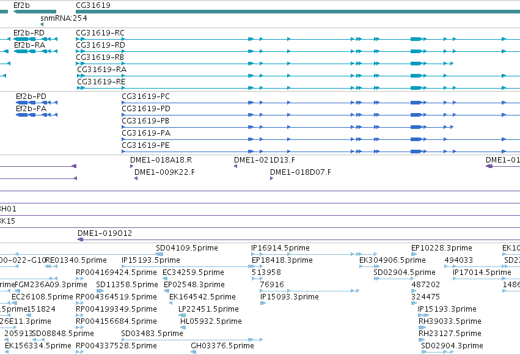520x355 pixels.
Task: Open EST EP10228.3prime
Action: (442, 248)
